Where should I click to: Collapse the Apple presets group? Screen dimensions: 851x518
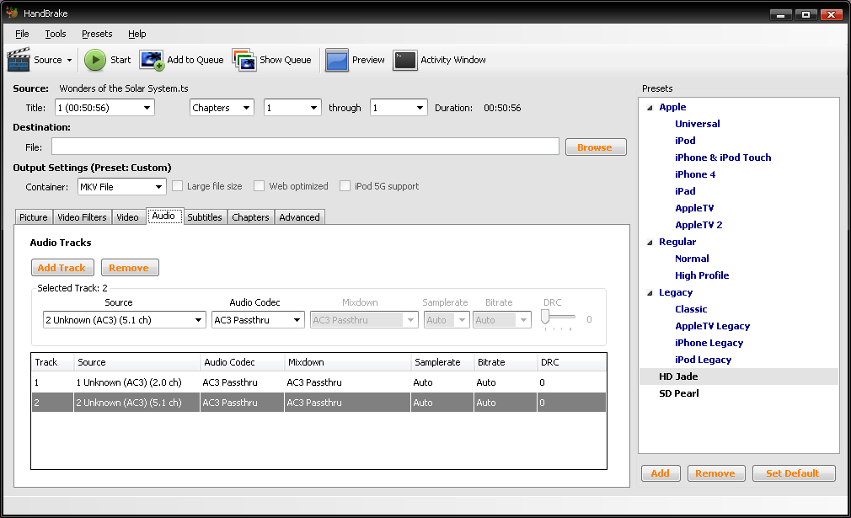(650, 108)
